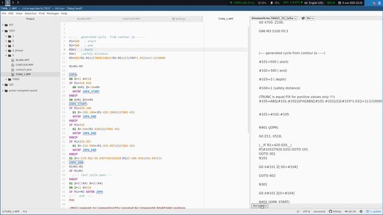Click the 5/TURN_1.MPF path in status bar
383x215 pixels.
[11, 211]
